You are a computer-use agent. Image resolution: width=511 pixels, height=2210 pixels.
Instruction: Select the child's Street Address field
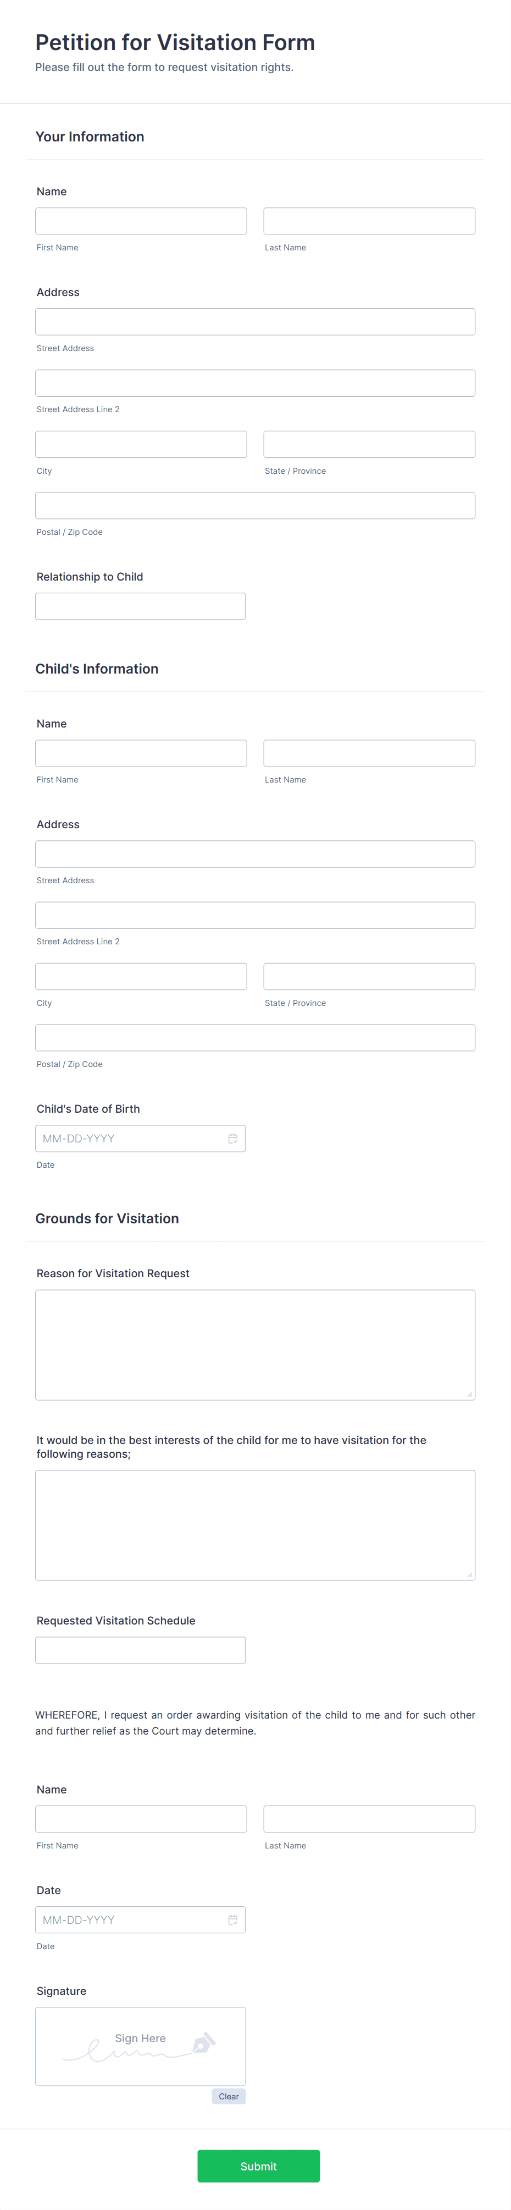(x=255, y=854)
